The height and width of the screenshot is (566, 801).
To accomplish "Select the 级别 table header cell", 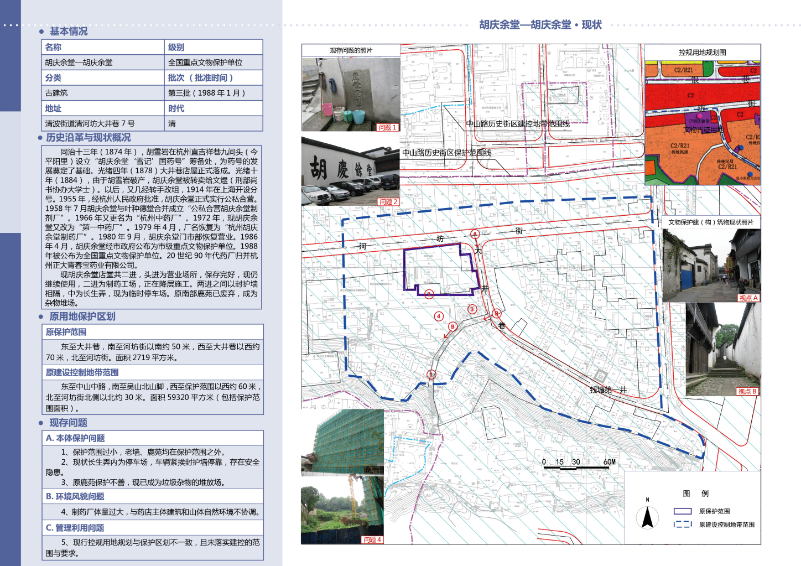I will pos(214,47).
